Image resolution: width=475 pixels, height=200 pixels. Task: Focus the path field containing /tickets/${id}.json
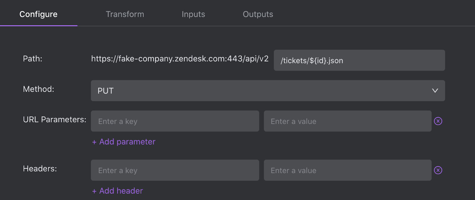point(359,60)
